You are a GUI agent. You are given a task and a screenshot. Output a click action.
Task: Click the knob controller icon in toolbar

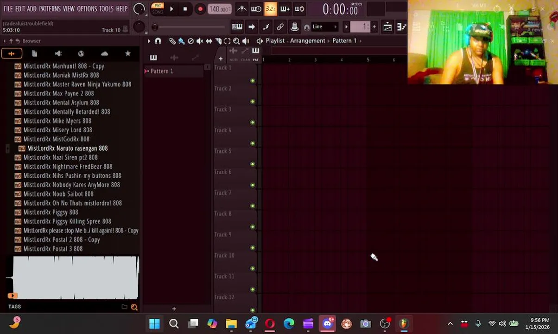[294, 26]
